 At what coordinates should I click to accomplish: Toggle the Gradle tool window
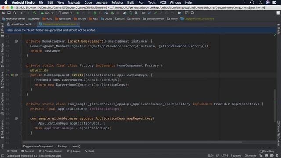(x=279, y=29)
